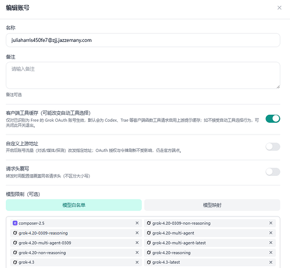Remove grok-4.20-non-reasoning tag
Viewport: 290px width, 268px height.
tap(137, 252)
